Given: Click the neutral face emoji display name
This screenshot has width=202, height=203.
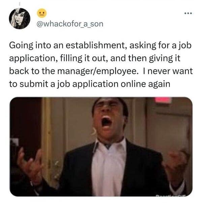Looking at the screenshot, I should click(42, 13).
